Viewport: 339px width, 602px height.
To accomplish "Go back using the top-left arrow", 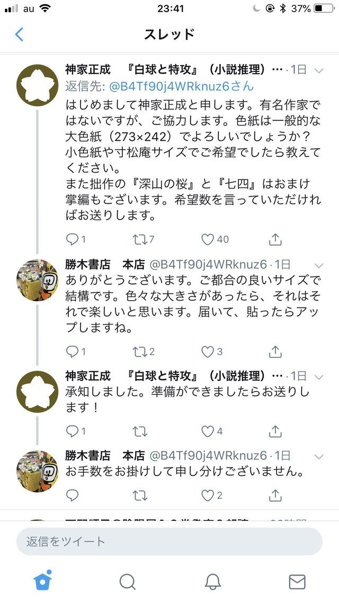I will (x=19, y=34).
